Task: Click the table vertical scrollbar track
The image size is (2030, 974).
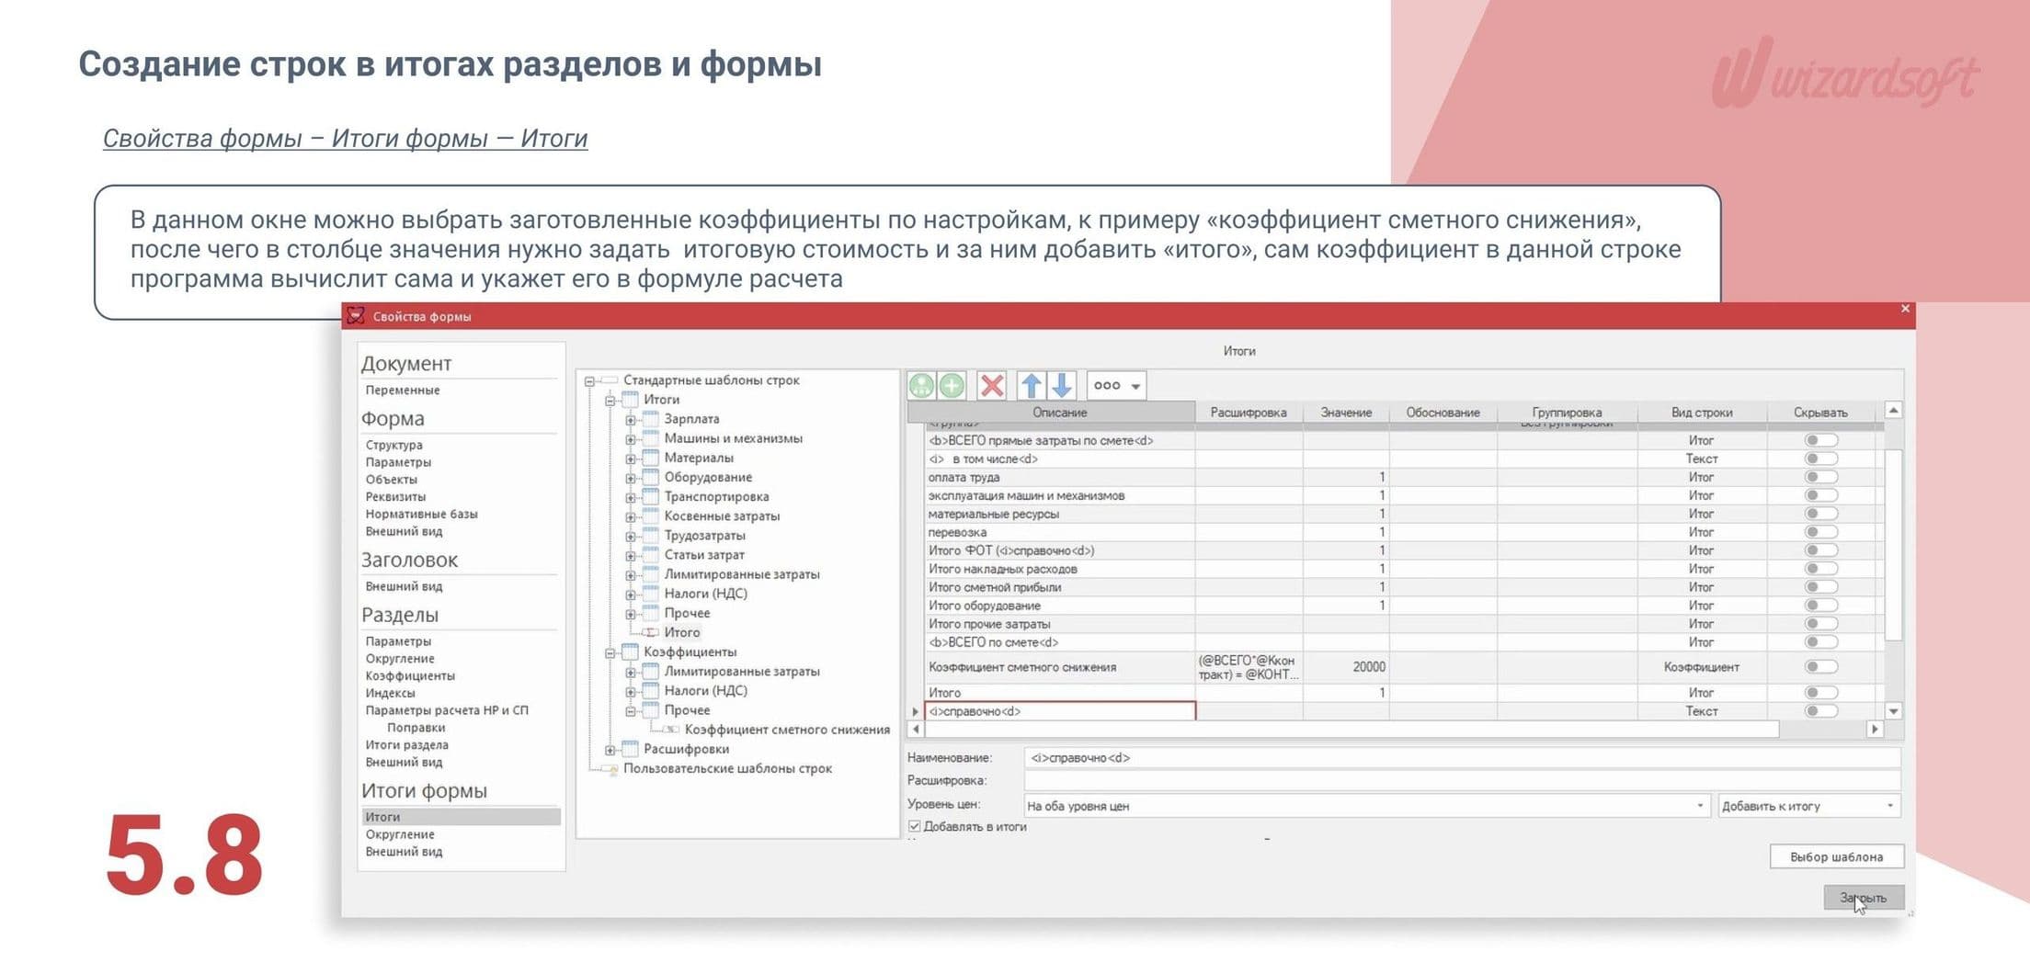Action: 1893,561
